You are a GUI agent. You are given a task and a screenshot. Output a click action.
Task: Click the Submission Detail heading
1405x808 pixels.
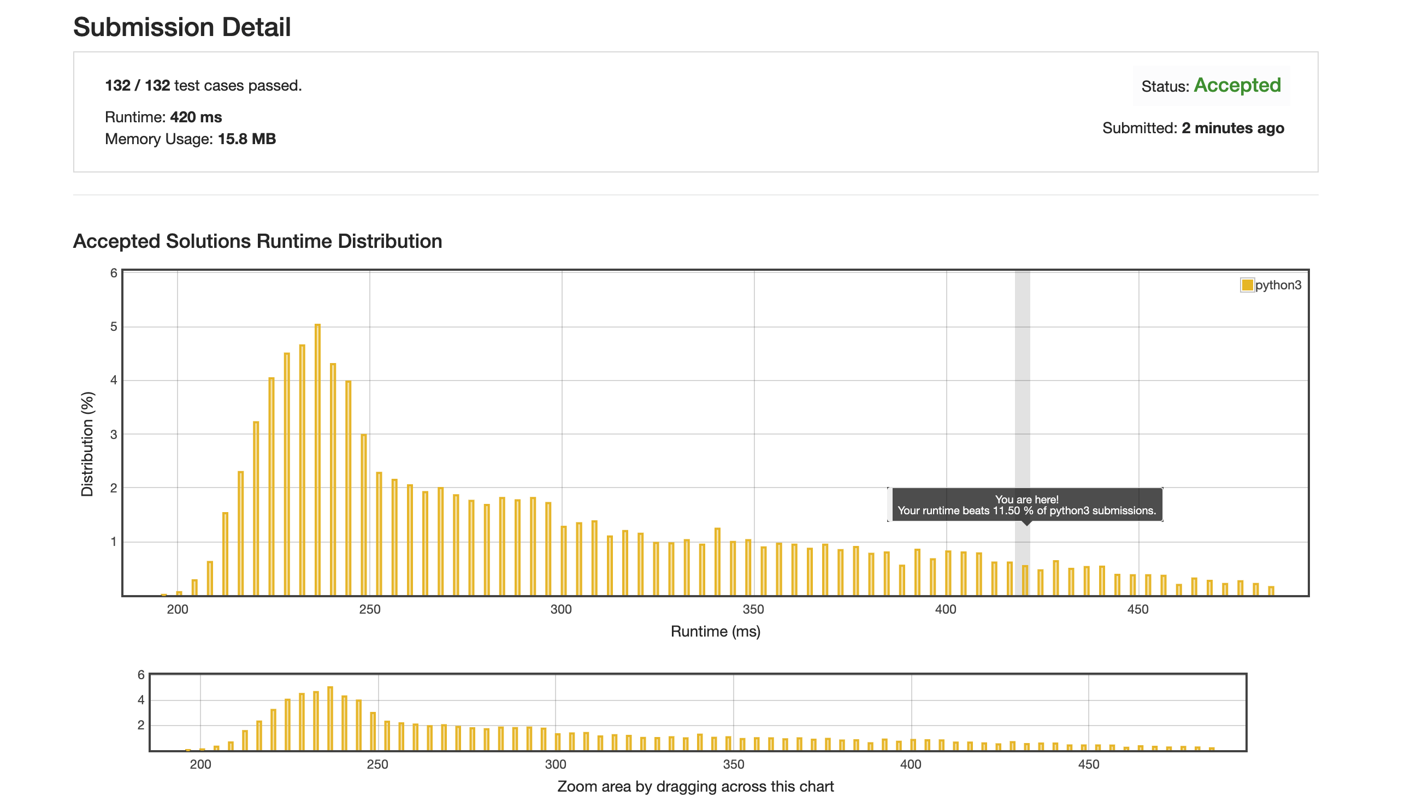(x=182, y=27)
